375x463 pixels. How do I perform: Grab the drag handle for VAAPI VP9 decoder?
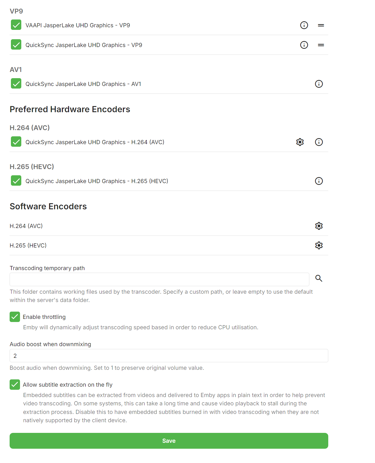(x=321, y=25)
